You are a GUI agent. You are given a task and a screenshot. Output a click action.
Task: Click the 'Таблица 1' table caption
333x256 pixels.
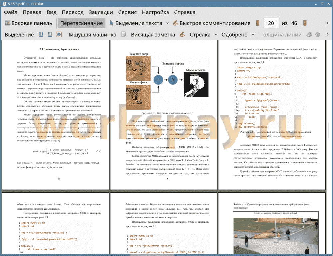[271, 206]
